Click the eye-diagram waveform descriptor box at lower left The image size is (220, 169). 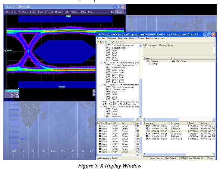tap(12, 94)
